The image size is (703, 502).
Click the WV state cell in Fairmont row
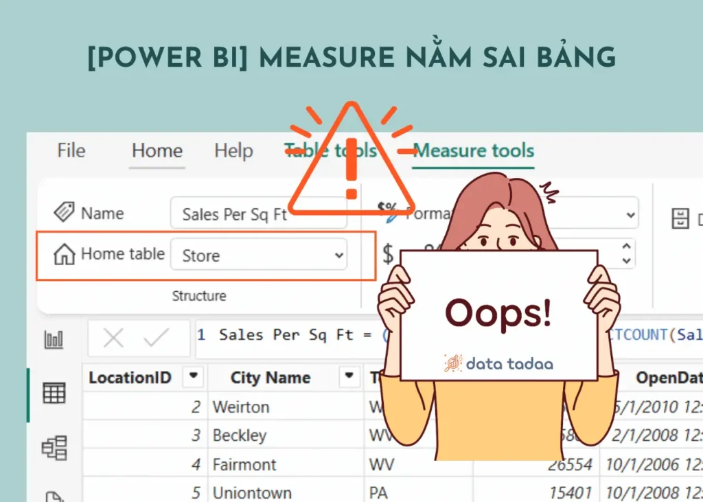[x=418, y=464]
